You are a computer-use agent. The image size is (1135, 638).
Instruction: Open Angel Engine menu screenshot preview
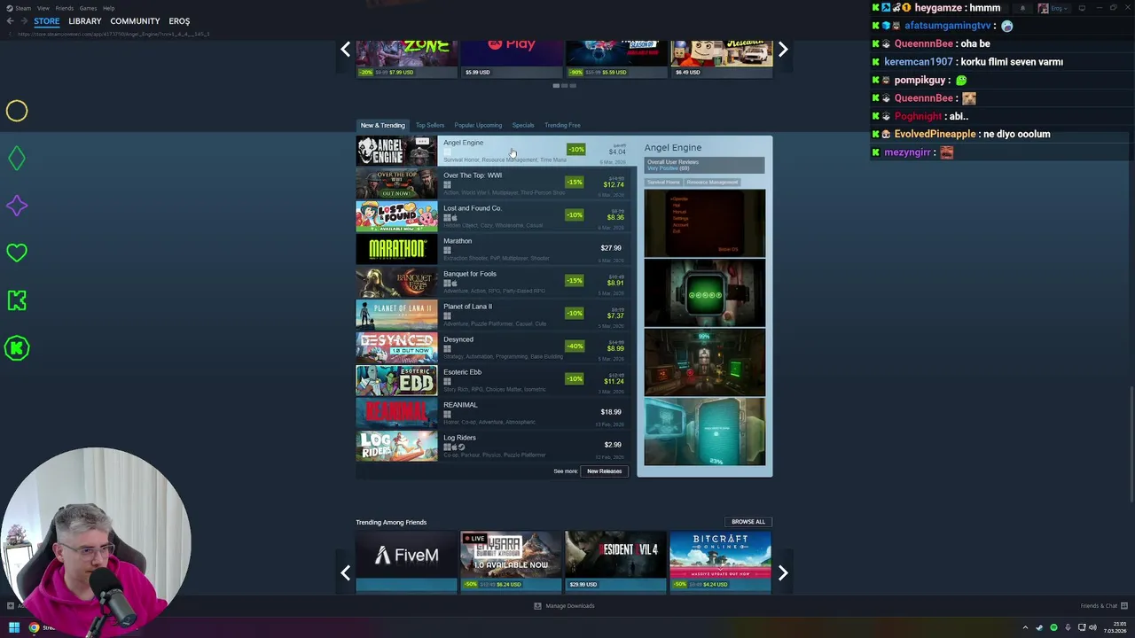tap(704, 222)
